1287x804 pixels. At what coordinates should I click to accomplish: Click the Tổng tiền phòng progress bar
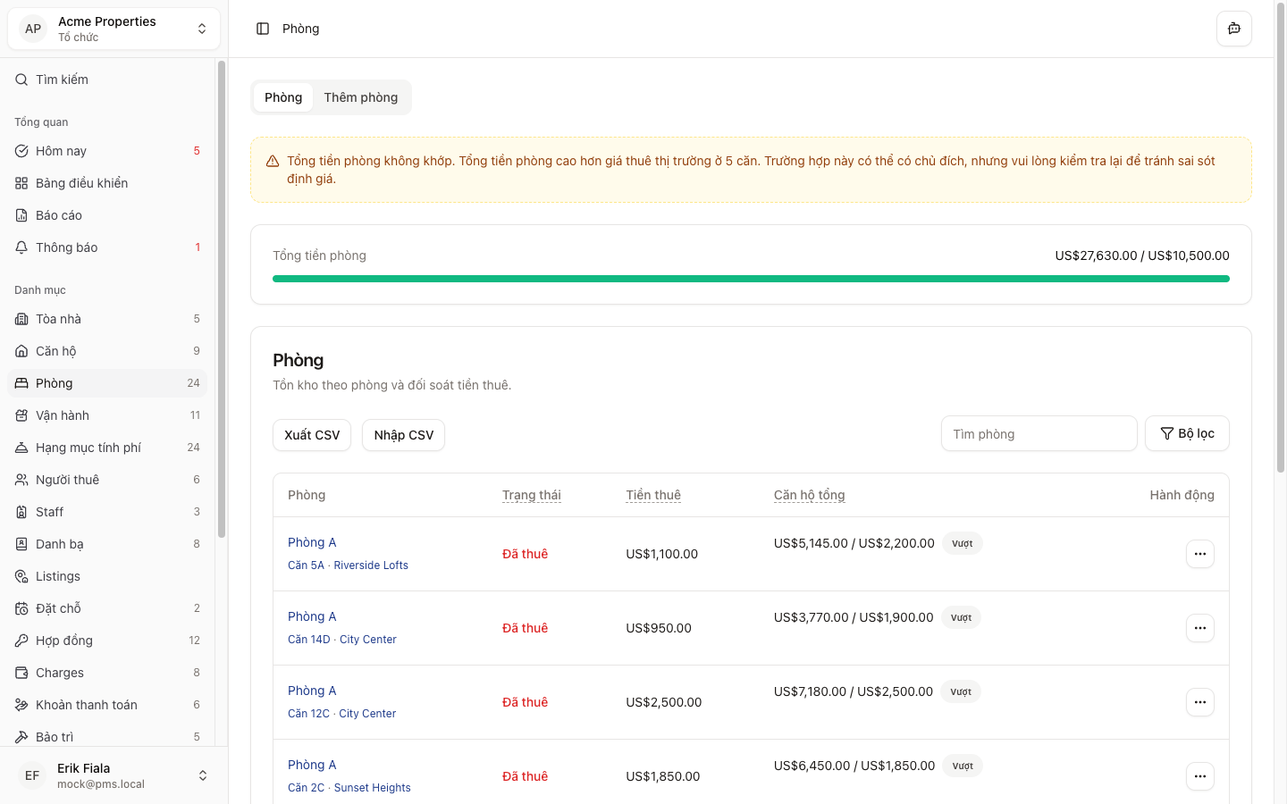(x=751, y=279)
